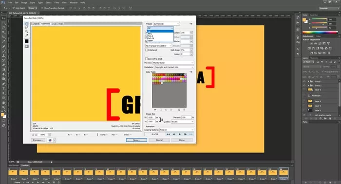This screenshot has height=184, width=341.
Task: Select the Zoom tool in Save for Web dialog
Action: (x=26, y=32)
